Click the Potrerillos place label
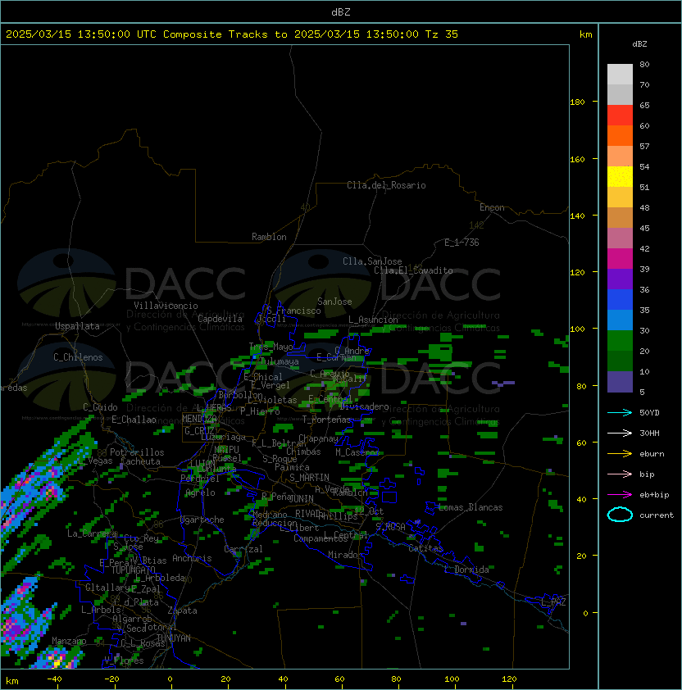 tap(137, 452)
